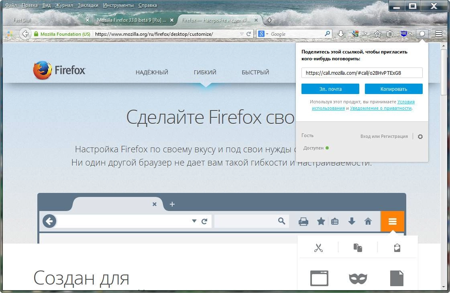Open the Справка menu
Screen dimensions: 450x293
(147, 5)
